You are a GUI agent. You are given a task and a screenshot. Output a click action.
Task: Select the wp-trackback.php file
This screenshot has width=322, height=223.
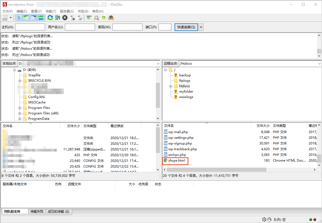point(182,149)
